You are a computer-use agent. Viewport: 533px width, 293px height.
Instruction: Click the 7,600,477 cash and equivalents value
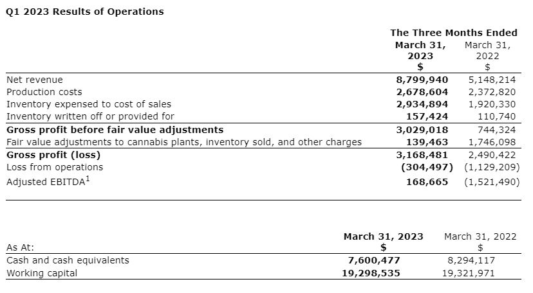pyautogui.click(x=374, y=260)
